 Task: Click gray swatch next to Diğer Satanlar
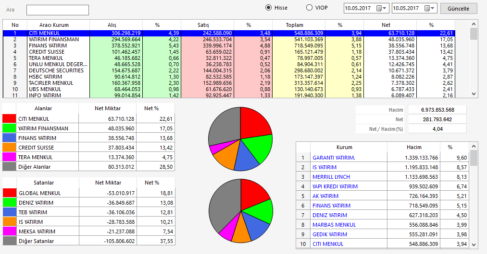click(x=9, y=241)
